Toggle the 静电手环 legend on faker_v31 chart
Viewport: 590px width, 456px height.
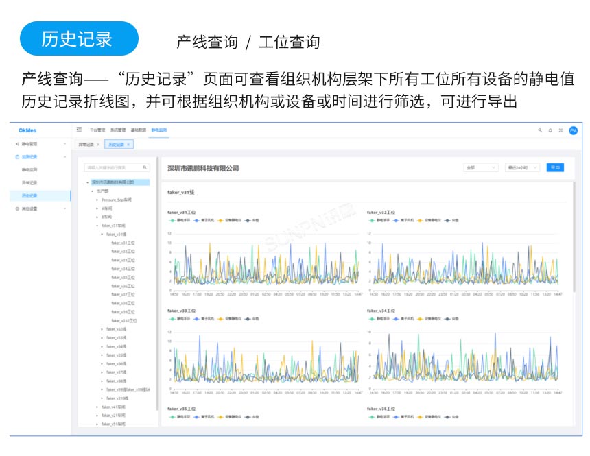click(176, 219)
